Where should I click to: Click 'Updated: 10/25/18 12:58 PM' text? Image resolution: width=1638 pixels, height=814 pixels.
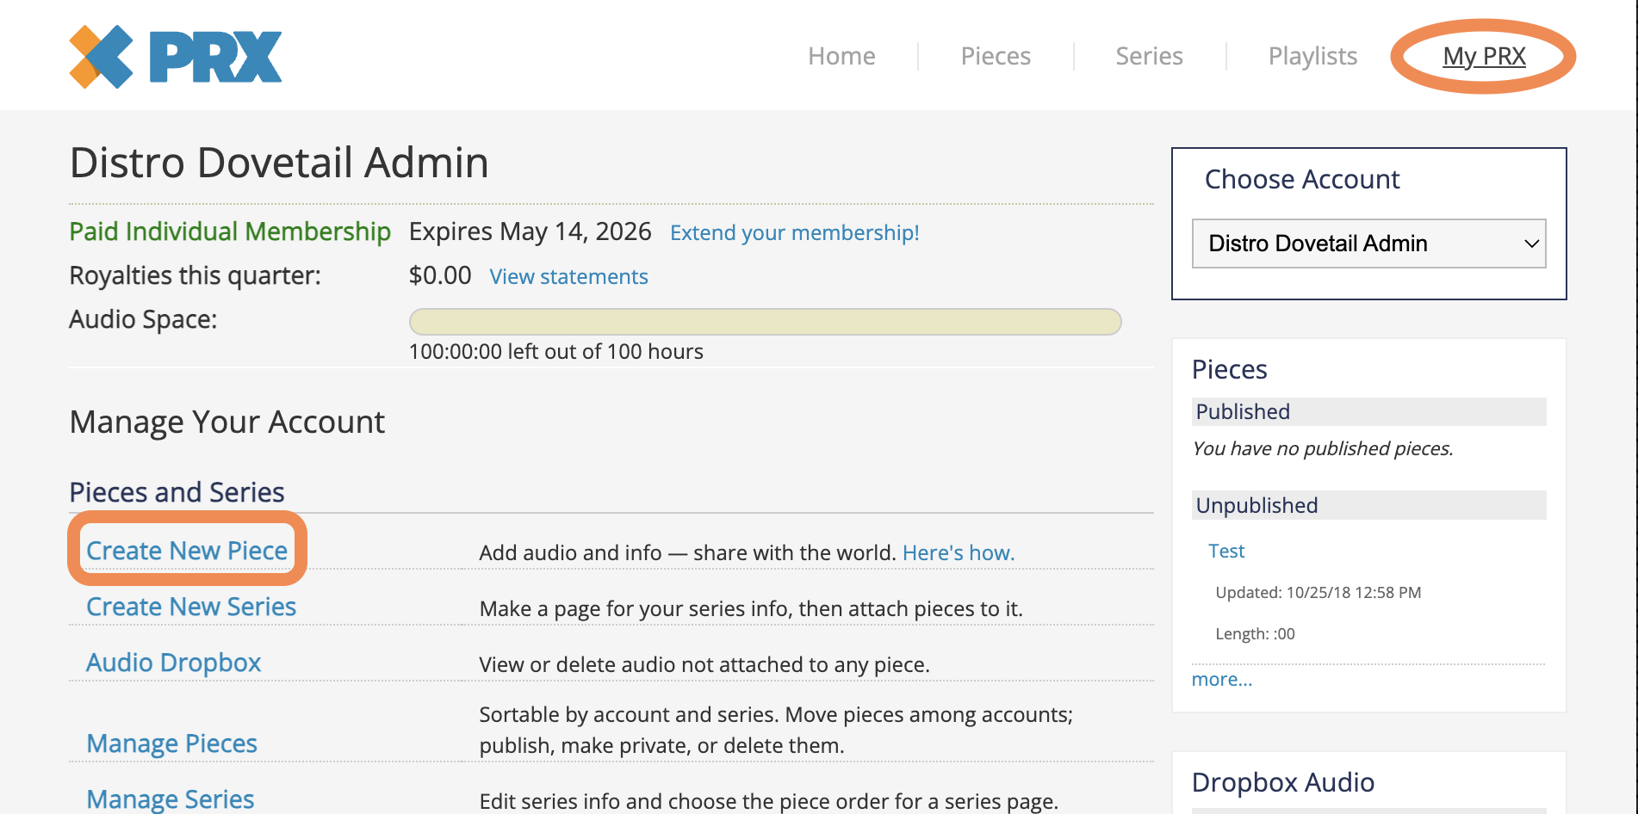point(1318,592)
